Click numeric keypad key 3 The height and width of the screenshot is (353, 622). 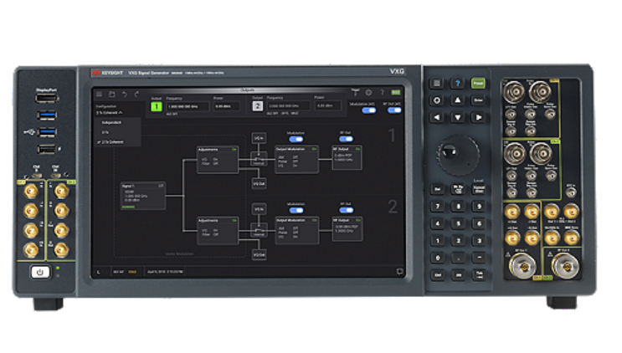[x=479, y=240]
